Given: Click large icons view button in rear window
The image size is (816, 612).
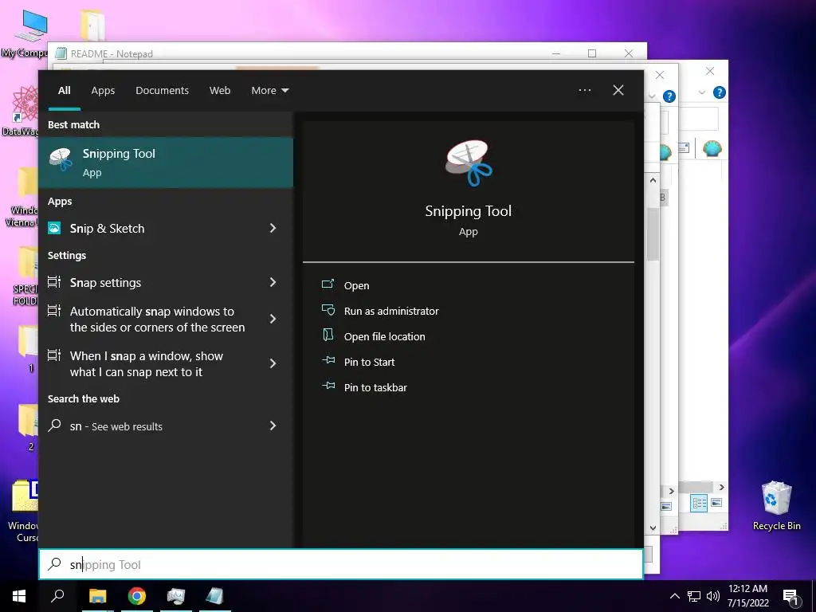Looking at the screenshot, I should [x=716, y=503].
